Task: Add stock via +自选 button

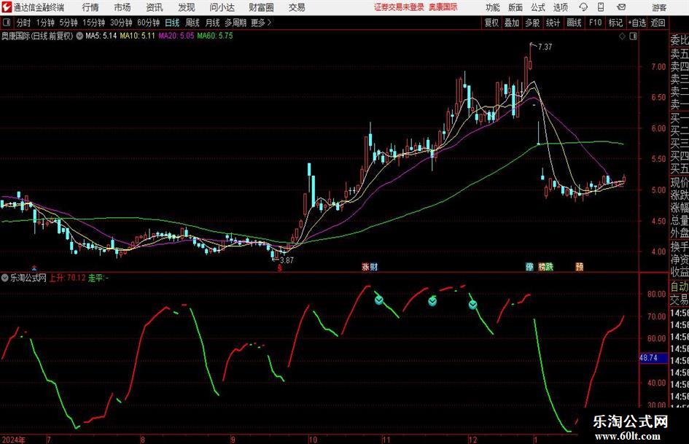Action: pyautogui.click(x=637, y=23)
